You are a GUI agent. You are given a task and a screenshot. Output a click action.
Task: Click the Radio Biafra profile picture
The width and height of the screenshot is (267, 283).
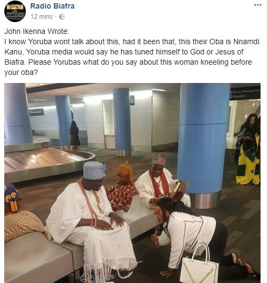coord(15,11)
